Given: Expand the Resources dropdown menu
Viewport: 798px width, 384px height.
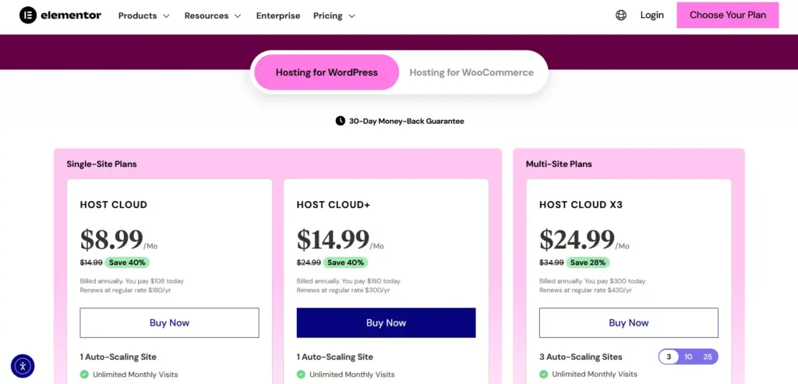Looking at the screenshot, I should (213, 16).
